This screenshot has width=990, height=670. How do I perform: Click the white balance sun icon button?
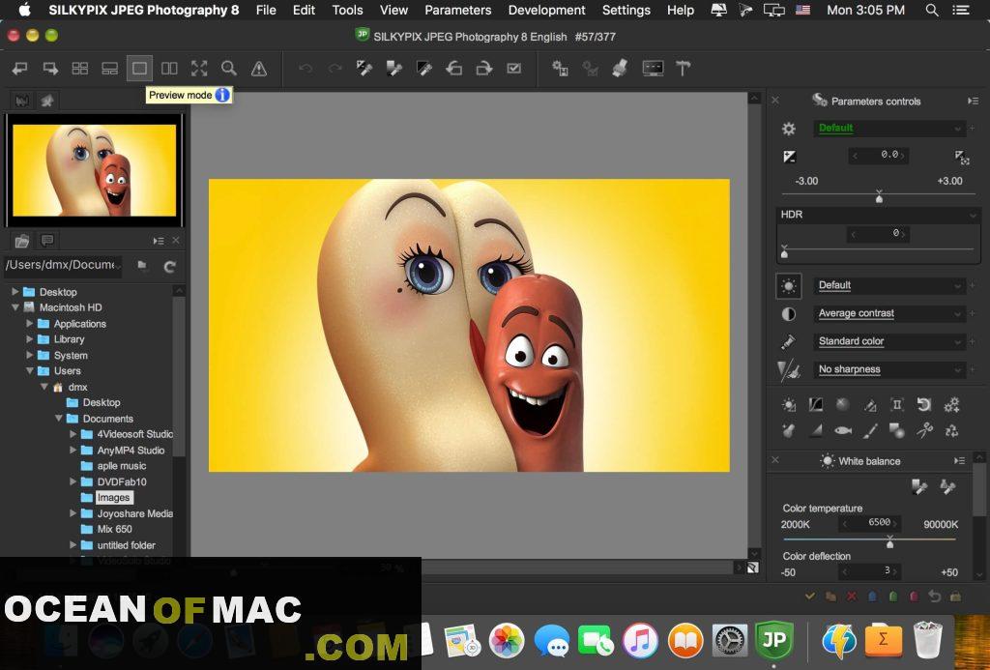(x=789, y=285)
